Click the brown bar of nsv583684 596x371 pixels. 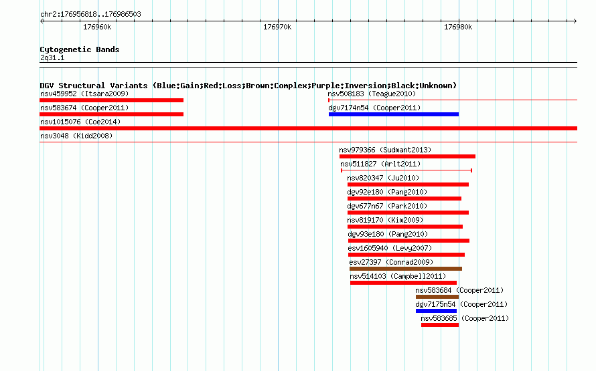[x=437, y=297]
